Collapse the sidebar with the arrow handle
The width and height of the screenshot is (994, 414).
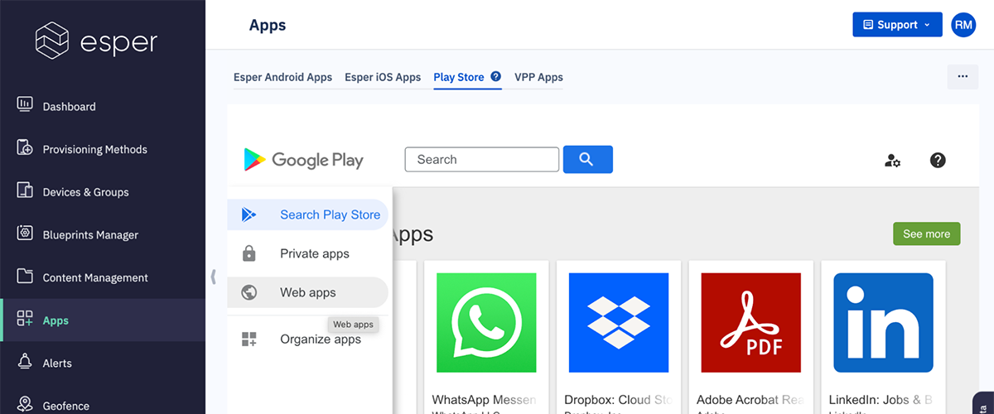[213, 277]
